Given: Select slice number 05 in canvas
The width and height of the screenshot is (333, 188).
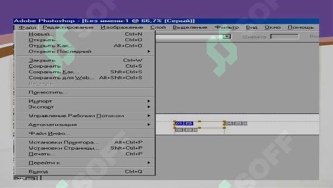Looking at the screenshot, I should point(179,130).
